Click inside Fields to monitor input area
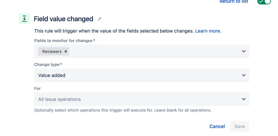 point(154,51)
